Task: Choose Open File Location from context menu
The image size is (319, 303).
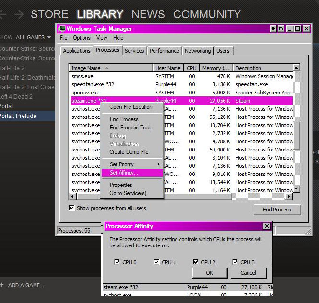Action: (x=132, y=107)
